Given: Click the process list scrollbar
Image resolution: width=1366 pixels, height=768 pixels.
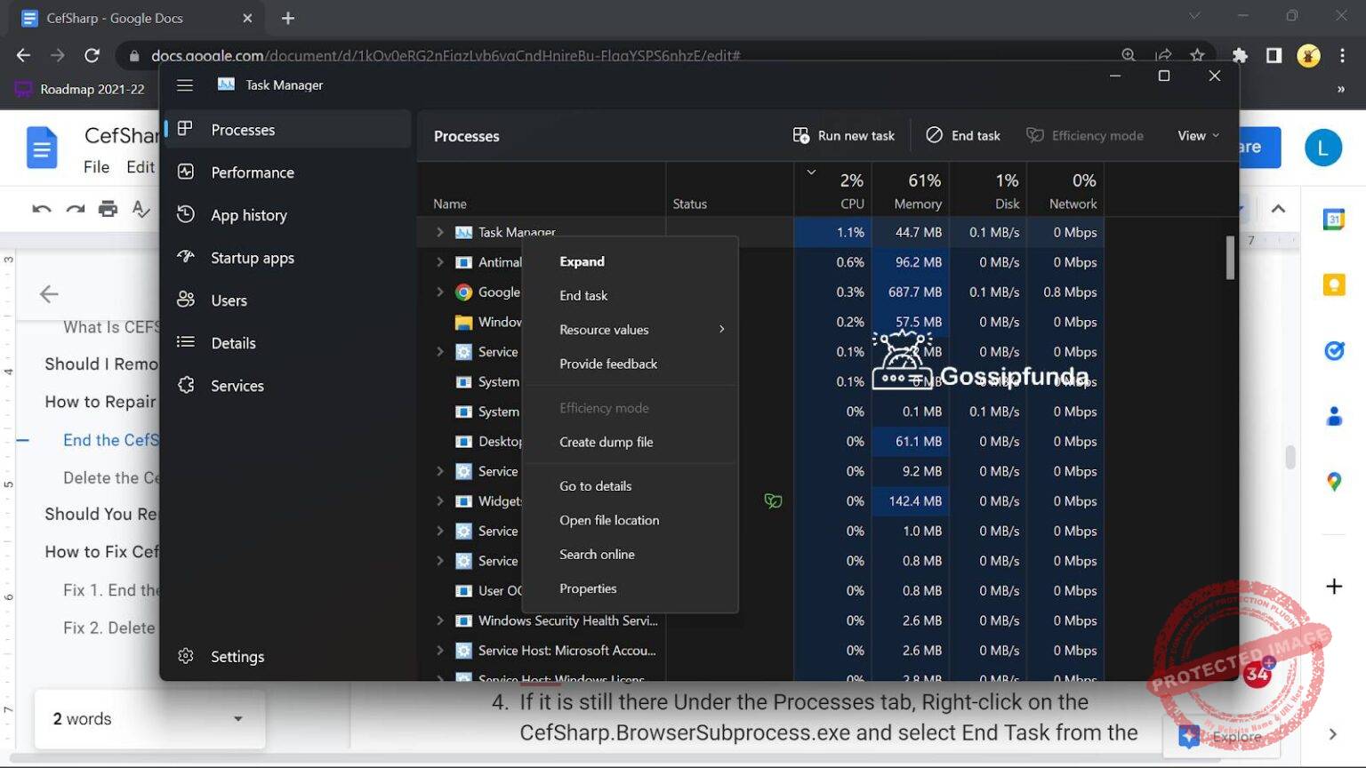Looking at the screenshot, I should [1230, 258].
